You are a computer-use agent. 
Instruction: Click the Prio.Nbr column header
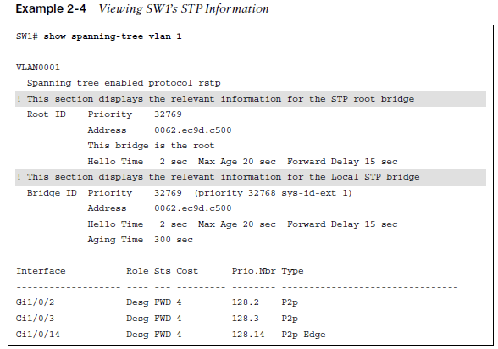coord(253,271)
